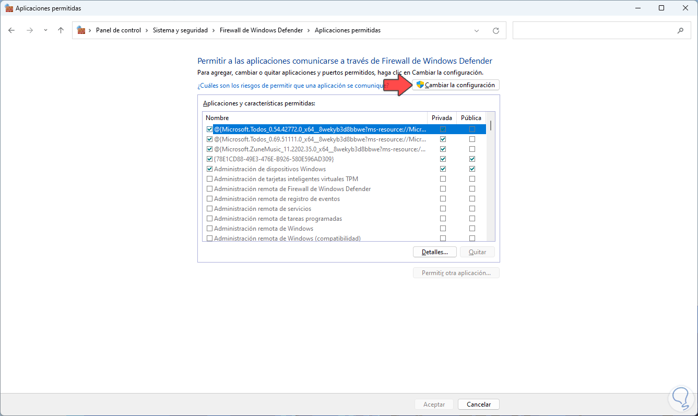The width and height of the screenshot is (698, 416).
Task: Check Pública for Administración remota de tareas programadas
Action: 472,219
